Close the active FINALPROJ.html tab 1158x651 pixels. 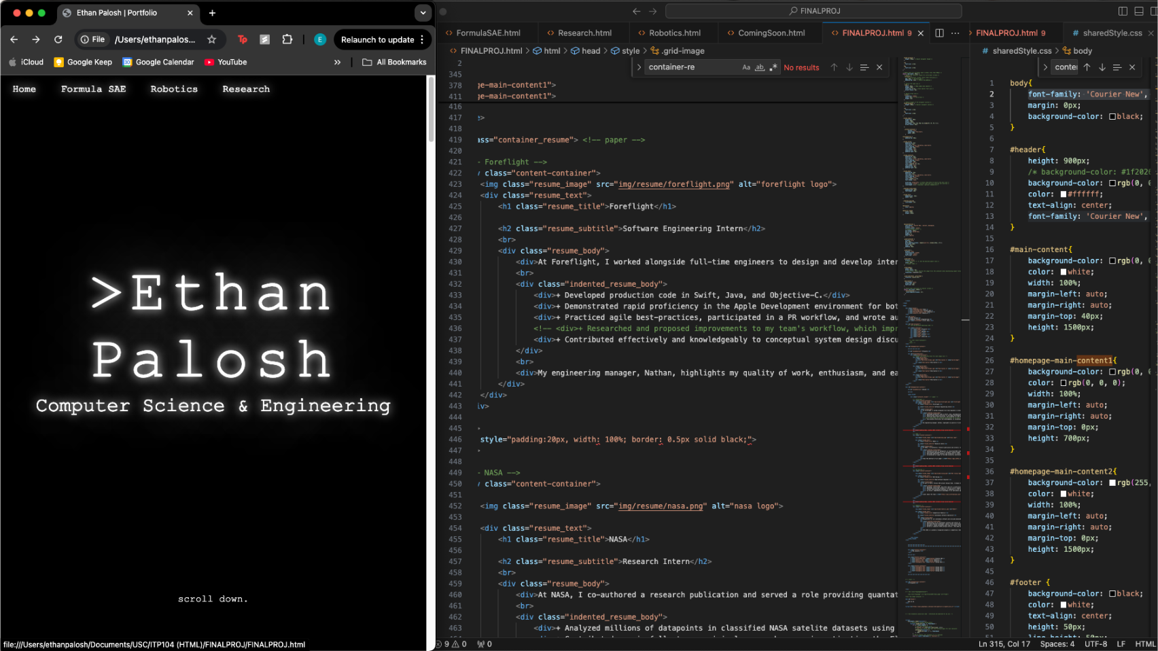[x=921, y=33]
